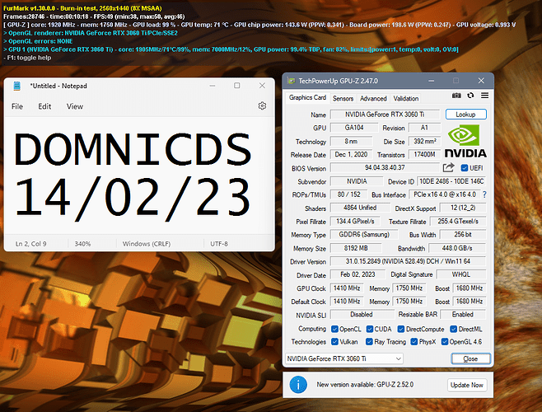Toggle the CUDA checkbox

370,329
